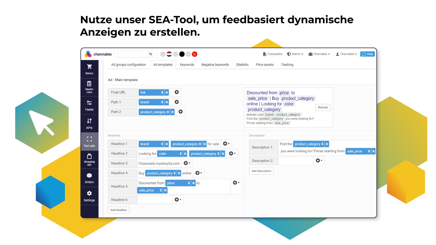Select the Ad templates tab
Viewport: 436px width, 245px height.
[x=163, y=65]
